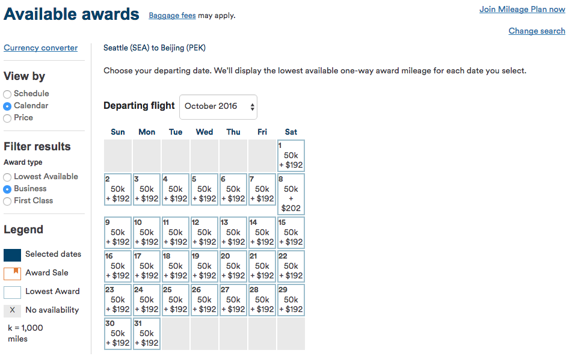Click the No availability X icon
The height and width of the screenshot is (359, 575).
tap(13, 311)
